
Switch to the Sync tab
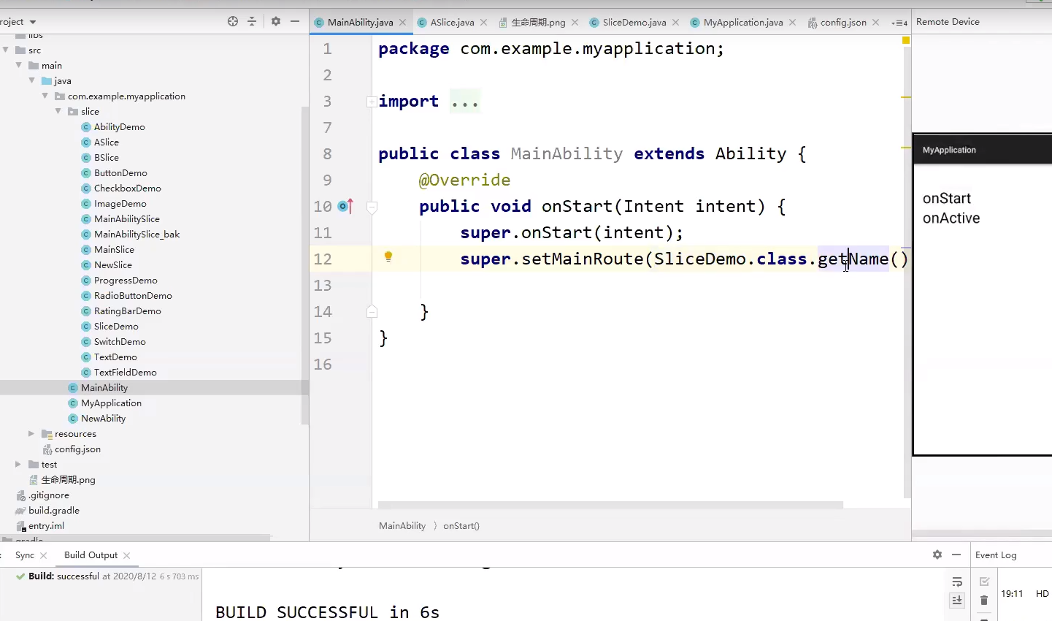[25, 555]
